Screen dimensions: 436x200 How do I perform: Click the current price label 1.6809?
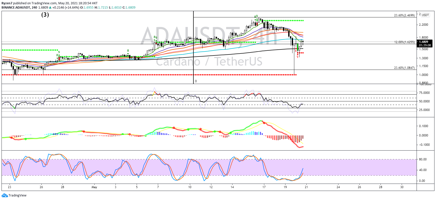click(x=424, y=42)
